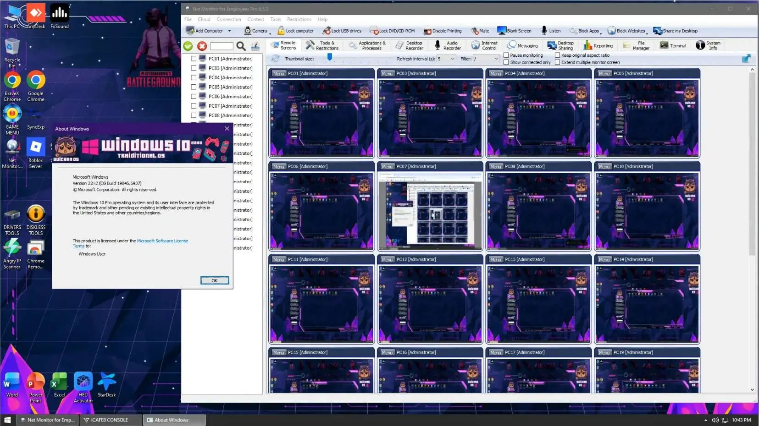Select the DISKLESS TOOLS desktop icon

click(36, 220)
